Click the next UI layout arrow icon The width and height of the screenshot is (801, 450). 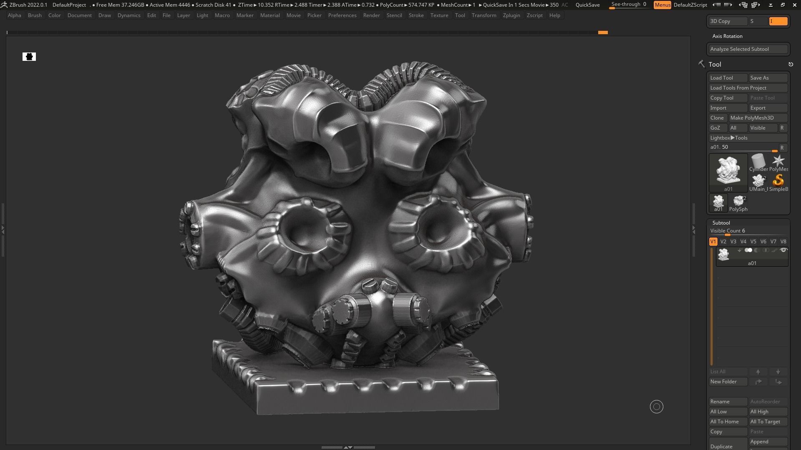tap(728, 5)
